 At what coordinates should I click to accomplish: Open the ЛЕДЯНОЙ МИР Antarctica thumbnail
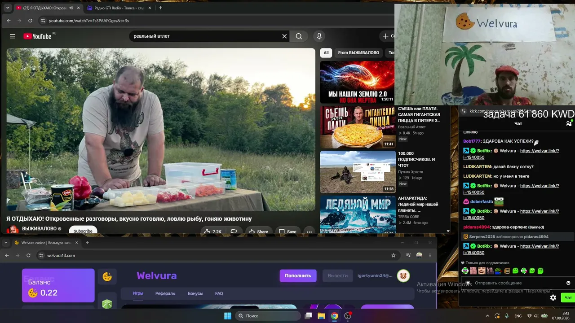pos(358,214)
